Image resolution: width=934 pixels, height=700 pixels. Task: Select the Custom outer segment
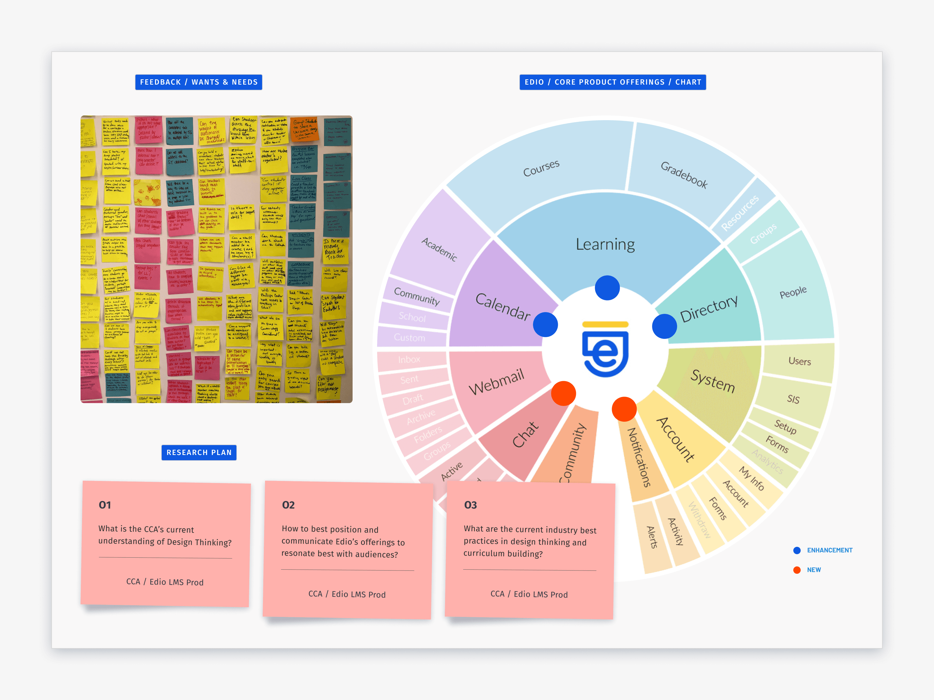pos(410,337)
